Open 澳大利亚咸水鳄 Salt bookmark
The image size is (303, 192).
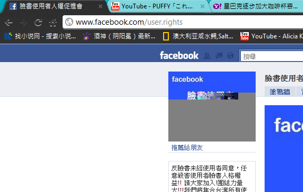[198, 36]
